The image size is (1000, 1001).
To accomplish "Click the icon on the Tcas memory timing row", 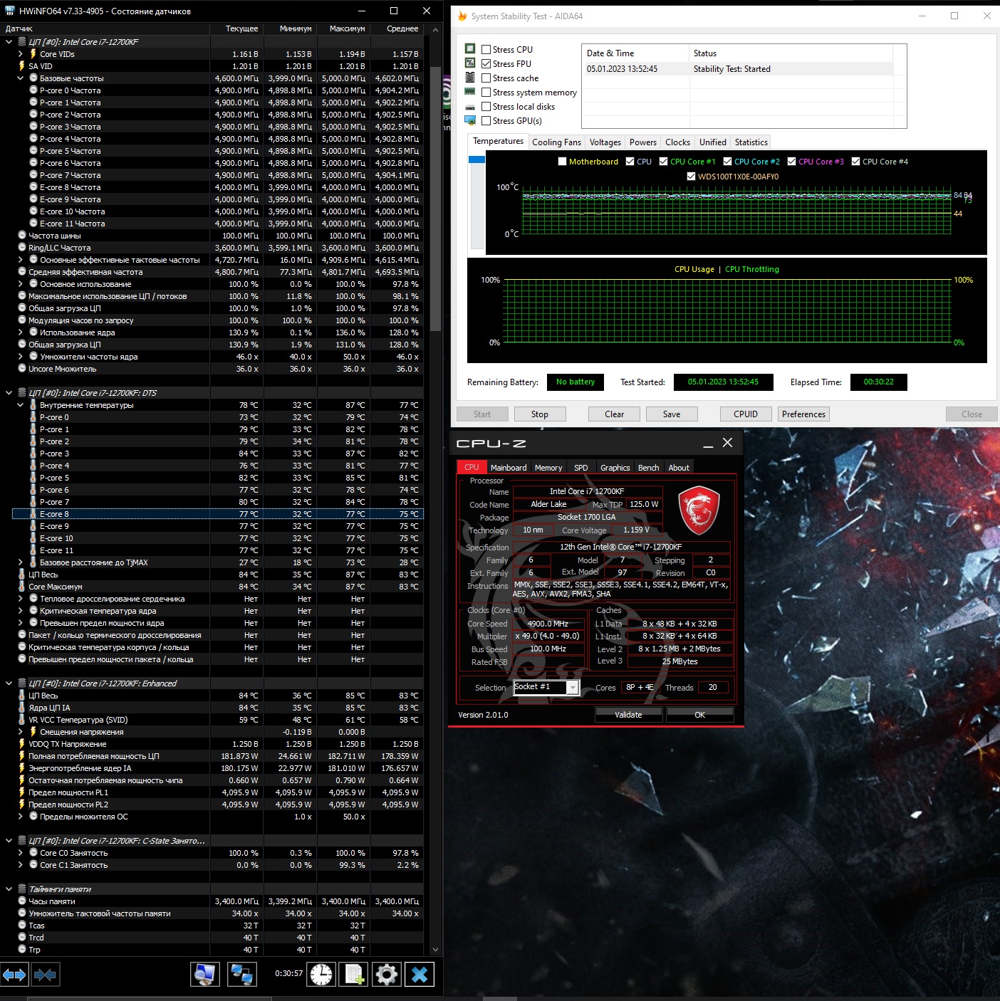I will [x=22, y=926].
